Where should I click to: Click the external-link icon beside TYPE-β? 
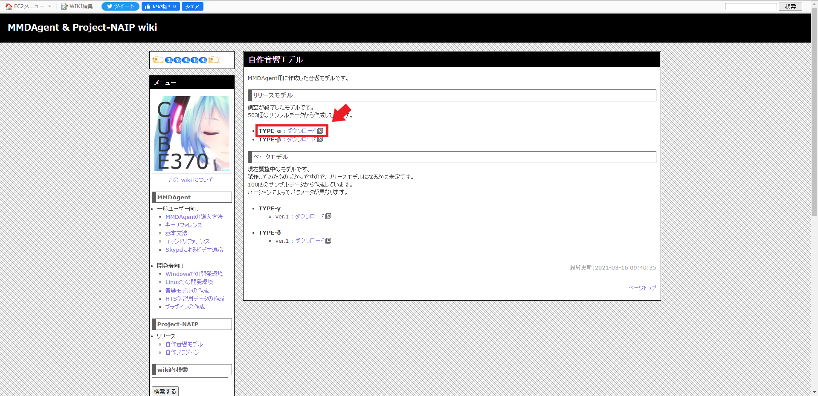pyautogui.click(x=320, y=139)
